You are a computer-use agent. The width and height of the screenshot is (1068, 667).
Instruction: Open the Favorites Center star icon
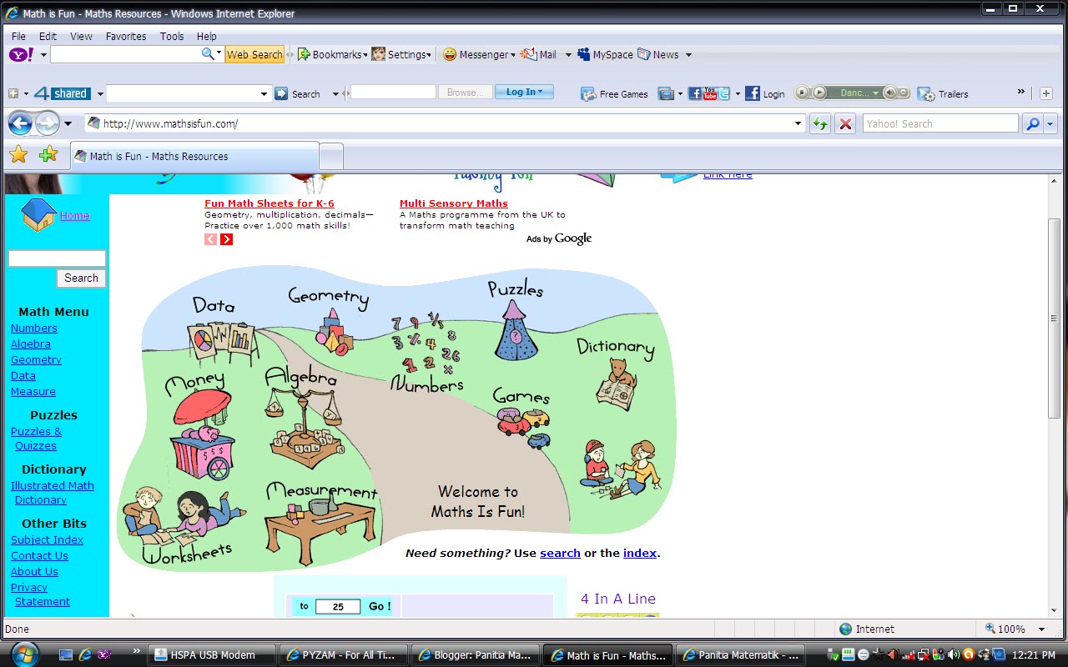tap(18, 154)
